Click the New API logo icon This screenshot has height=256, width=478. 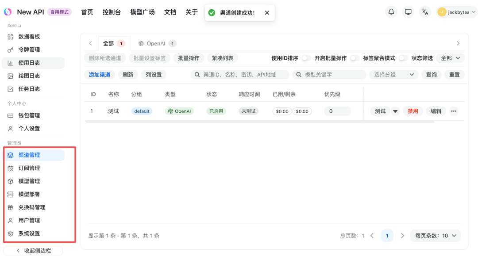point(8,12)
